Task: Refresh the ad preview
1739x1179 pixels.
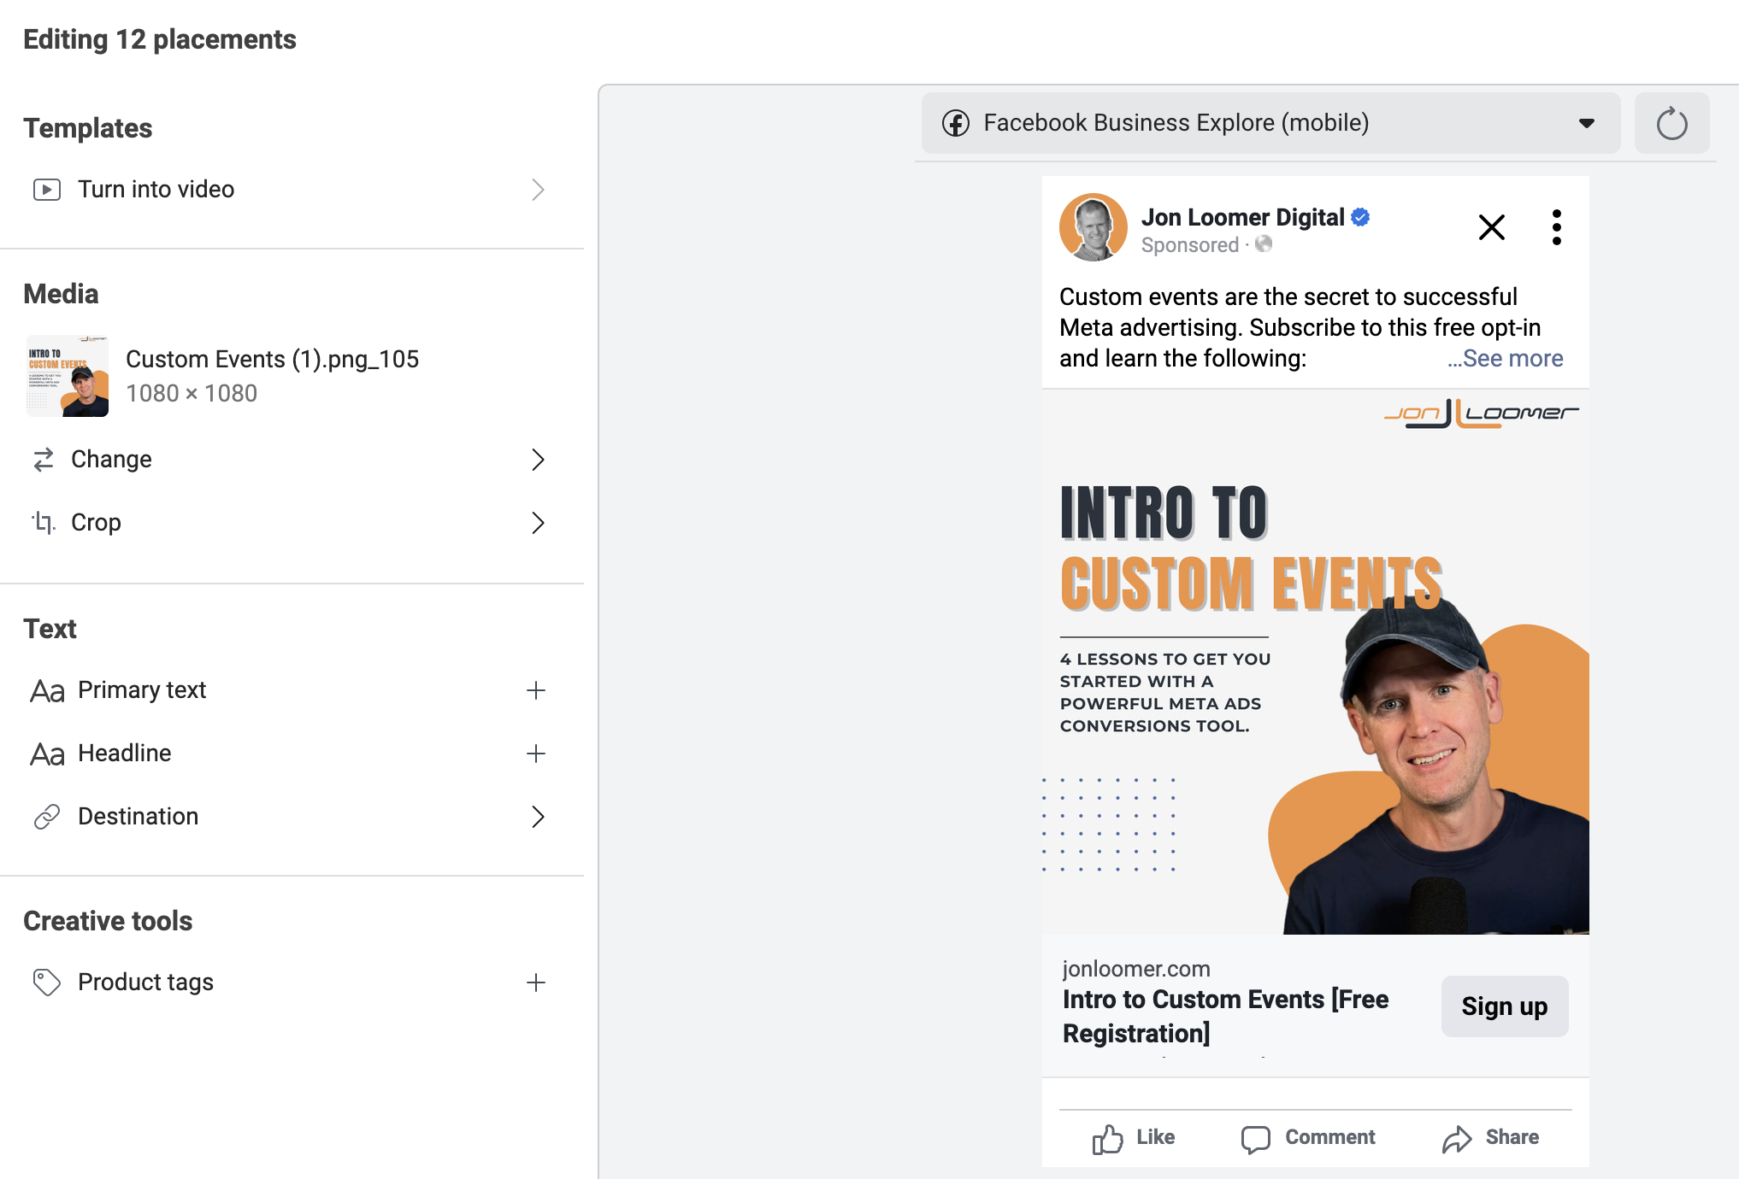Action: pyautogui.click(x=1671, y=122)
